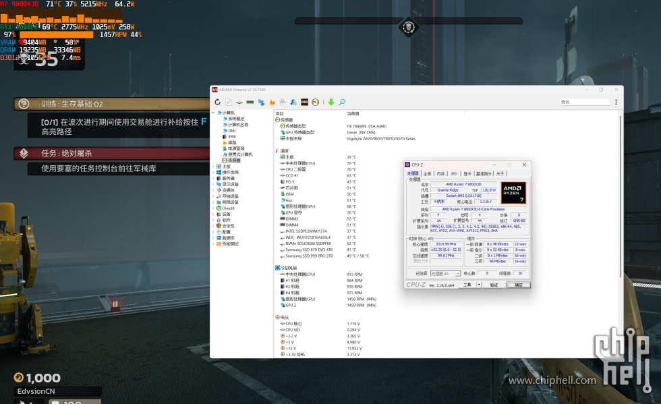
Task: Click the gauge sensor icon in AIDA64 toolbar
Action: tap(316, 102)
